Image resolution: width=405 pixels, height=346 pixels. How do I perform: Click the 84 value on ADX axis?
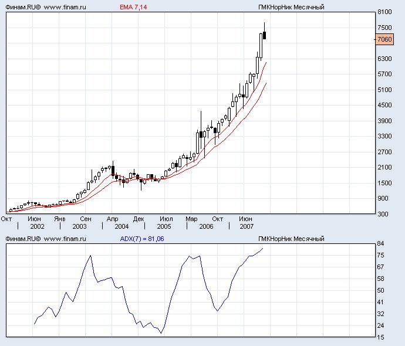[380, 244]
